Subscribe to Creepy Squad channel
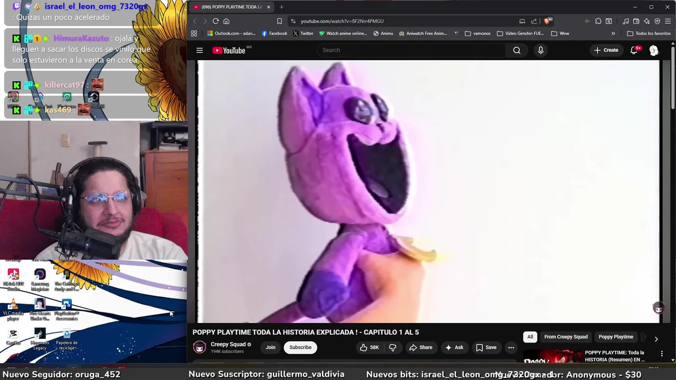This screenshot has width=676, height=380. (300, 347)
